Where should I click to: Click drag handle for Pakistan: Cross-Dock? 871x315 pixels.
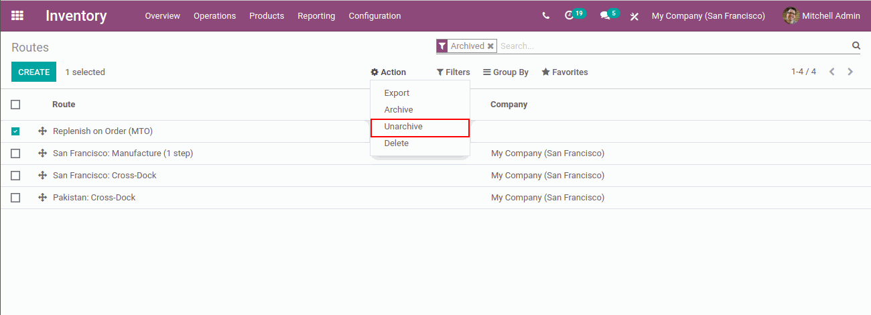tap(42, 198)
